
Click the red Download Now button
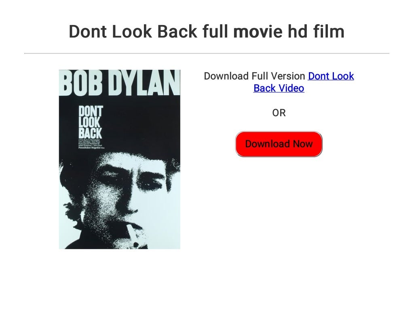coord(279,144)
